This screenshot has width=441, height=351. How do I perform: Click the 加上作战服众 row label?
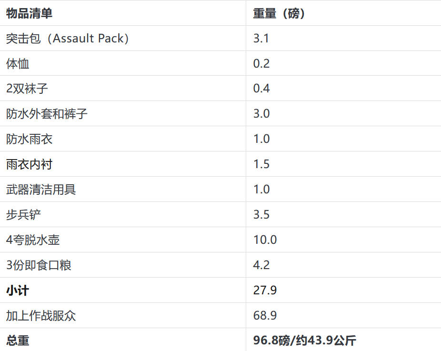coord(41,316)
